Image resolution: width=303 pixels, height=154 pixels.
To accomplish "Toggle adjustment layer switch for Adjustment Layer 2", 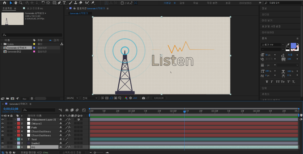I will pos(79,120).
